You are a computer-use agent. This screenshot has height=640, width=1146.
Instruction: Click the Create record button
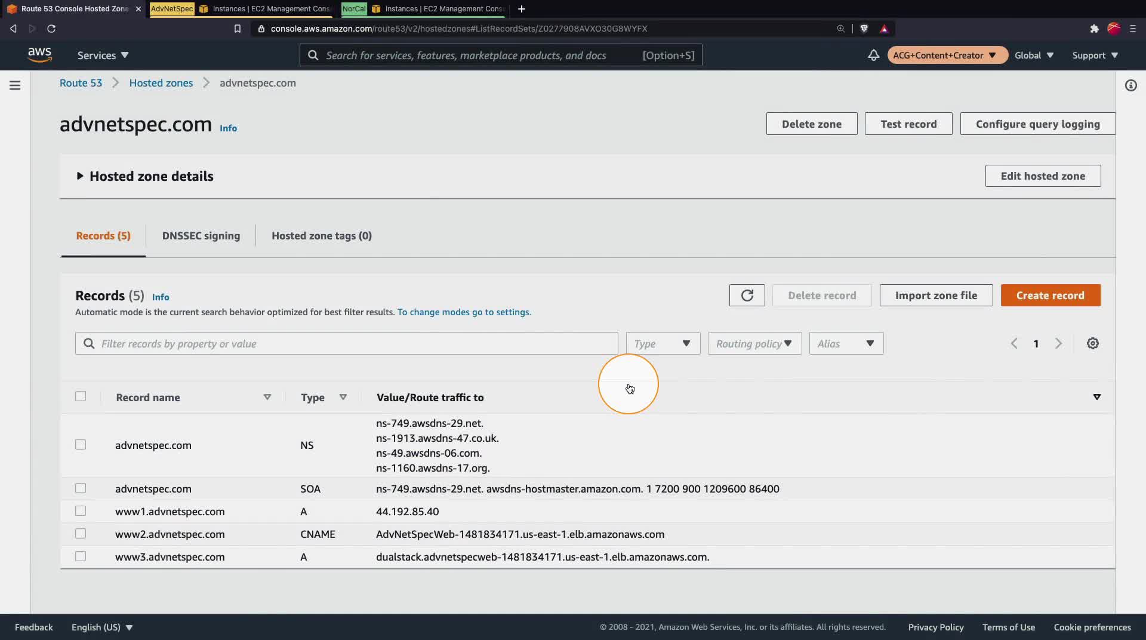[x=1050, y=296]
